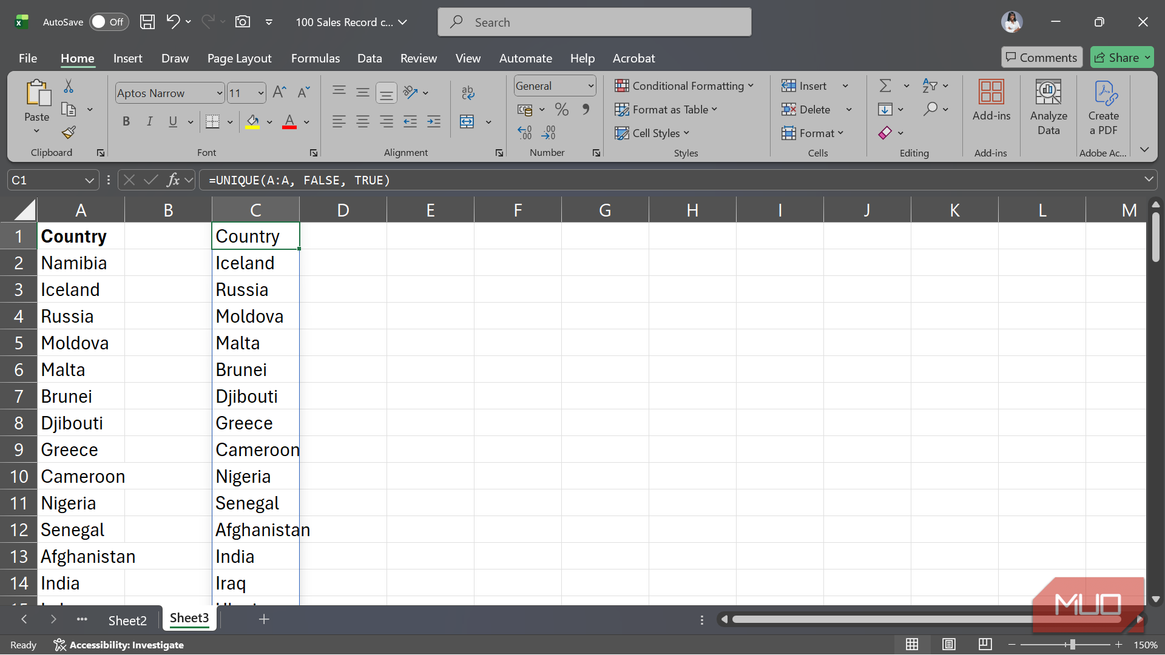1165x655 pixels.
Task: Click the Center align icon
Action: pos(363,122)
